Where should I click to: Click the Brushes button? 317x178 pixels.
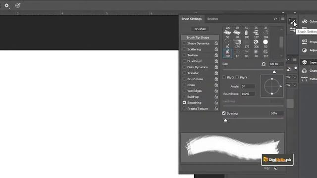pos(200,29)
